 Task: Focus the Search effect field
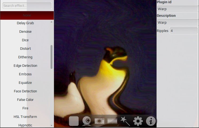click(x=27, y=6)
